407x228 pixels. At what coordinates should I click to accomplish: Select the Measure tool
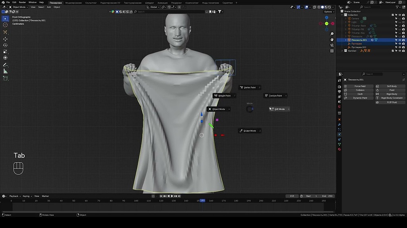pyautogui.click(x=5, y=71)
